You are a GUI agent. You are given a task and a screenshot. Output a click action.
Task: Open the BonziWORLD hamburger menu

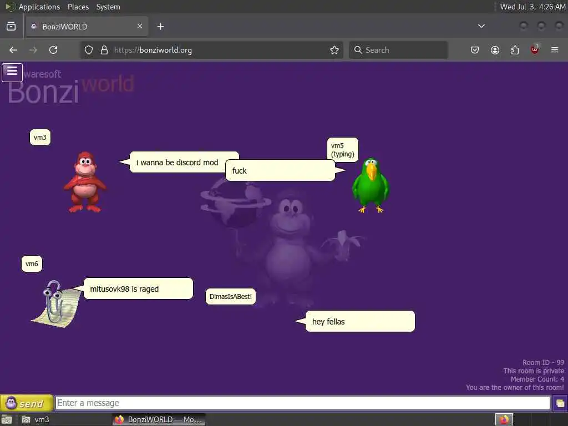pos(12,73)
